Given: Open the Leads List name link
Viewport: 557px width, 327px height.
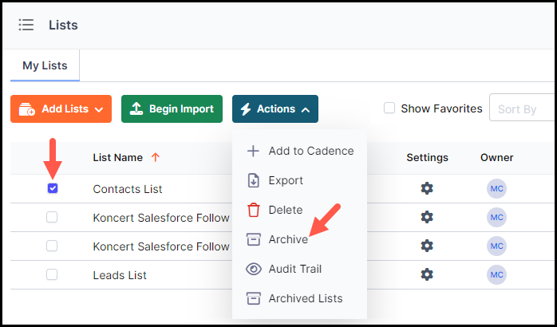Looking at the screenshot, I should (120, 275).
